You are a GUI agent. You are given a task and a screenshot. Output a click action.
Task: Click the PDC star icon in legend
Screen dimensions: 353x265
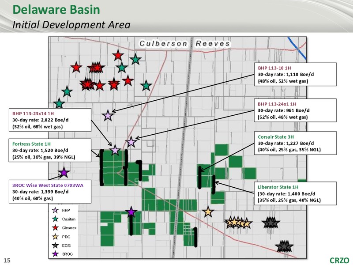tap(55, 237)
